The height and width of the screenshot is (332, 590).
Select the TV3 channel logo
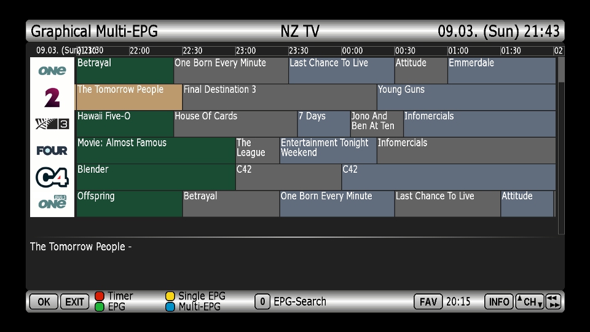click(52, 124)
